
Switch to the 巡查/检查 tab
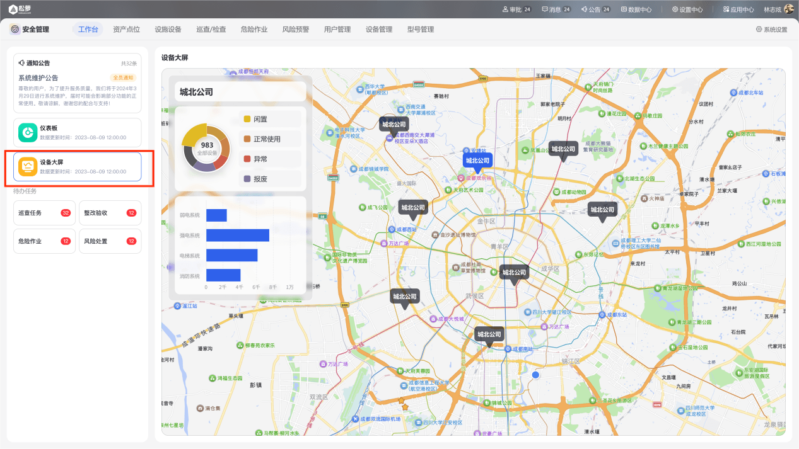click(211, 30)
